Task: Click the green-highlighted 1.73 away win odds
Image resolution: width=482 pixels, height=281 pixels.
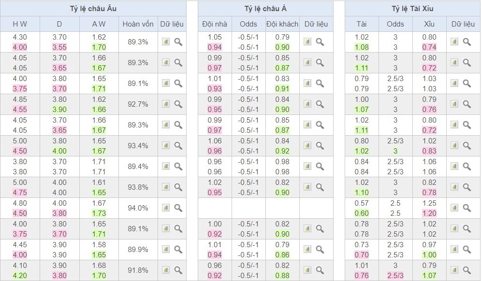Action: pyautogui.click(x=99, y=213)
